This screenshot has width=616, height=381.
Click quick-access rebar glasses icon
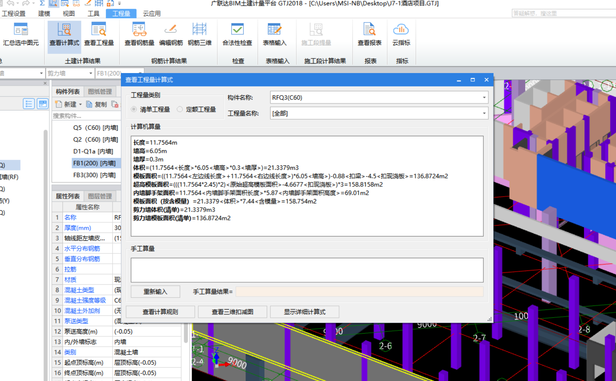76,3
